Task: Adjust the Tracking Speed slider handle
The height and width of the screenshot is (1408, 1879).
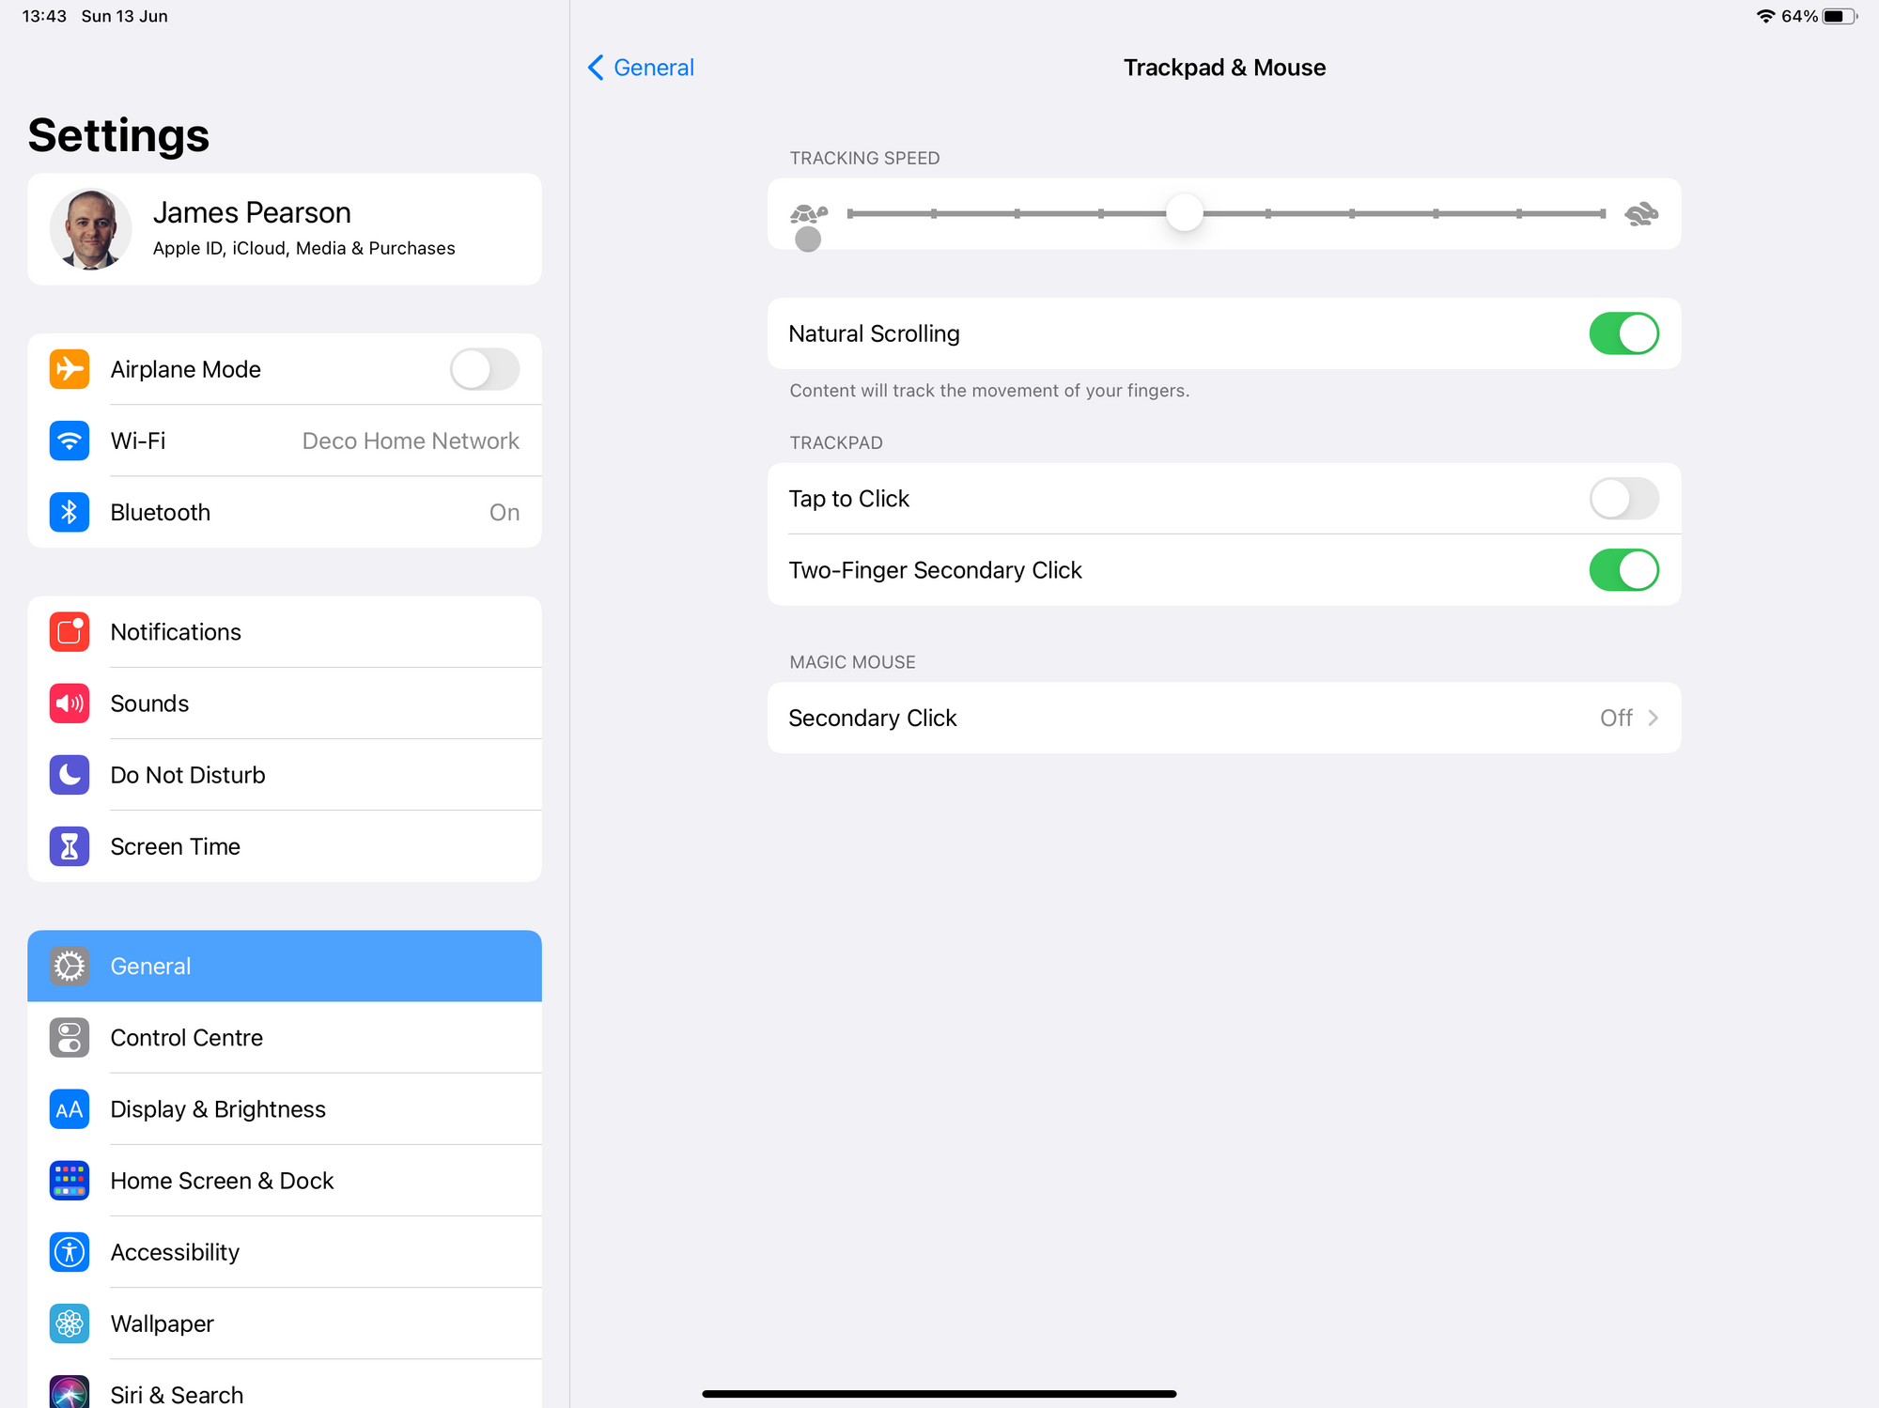Action: [x=1184, y=213]
